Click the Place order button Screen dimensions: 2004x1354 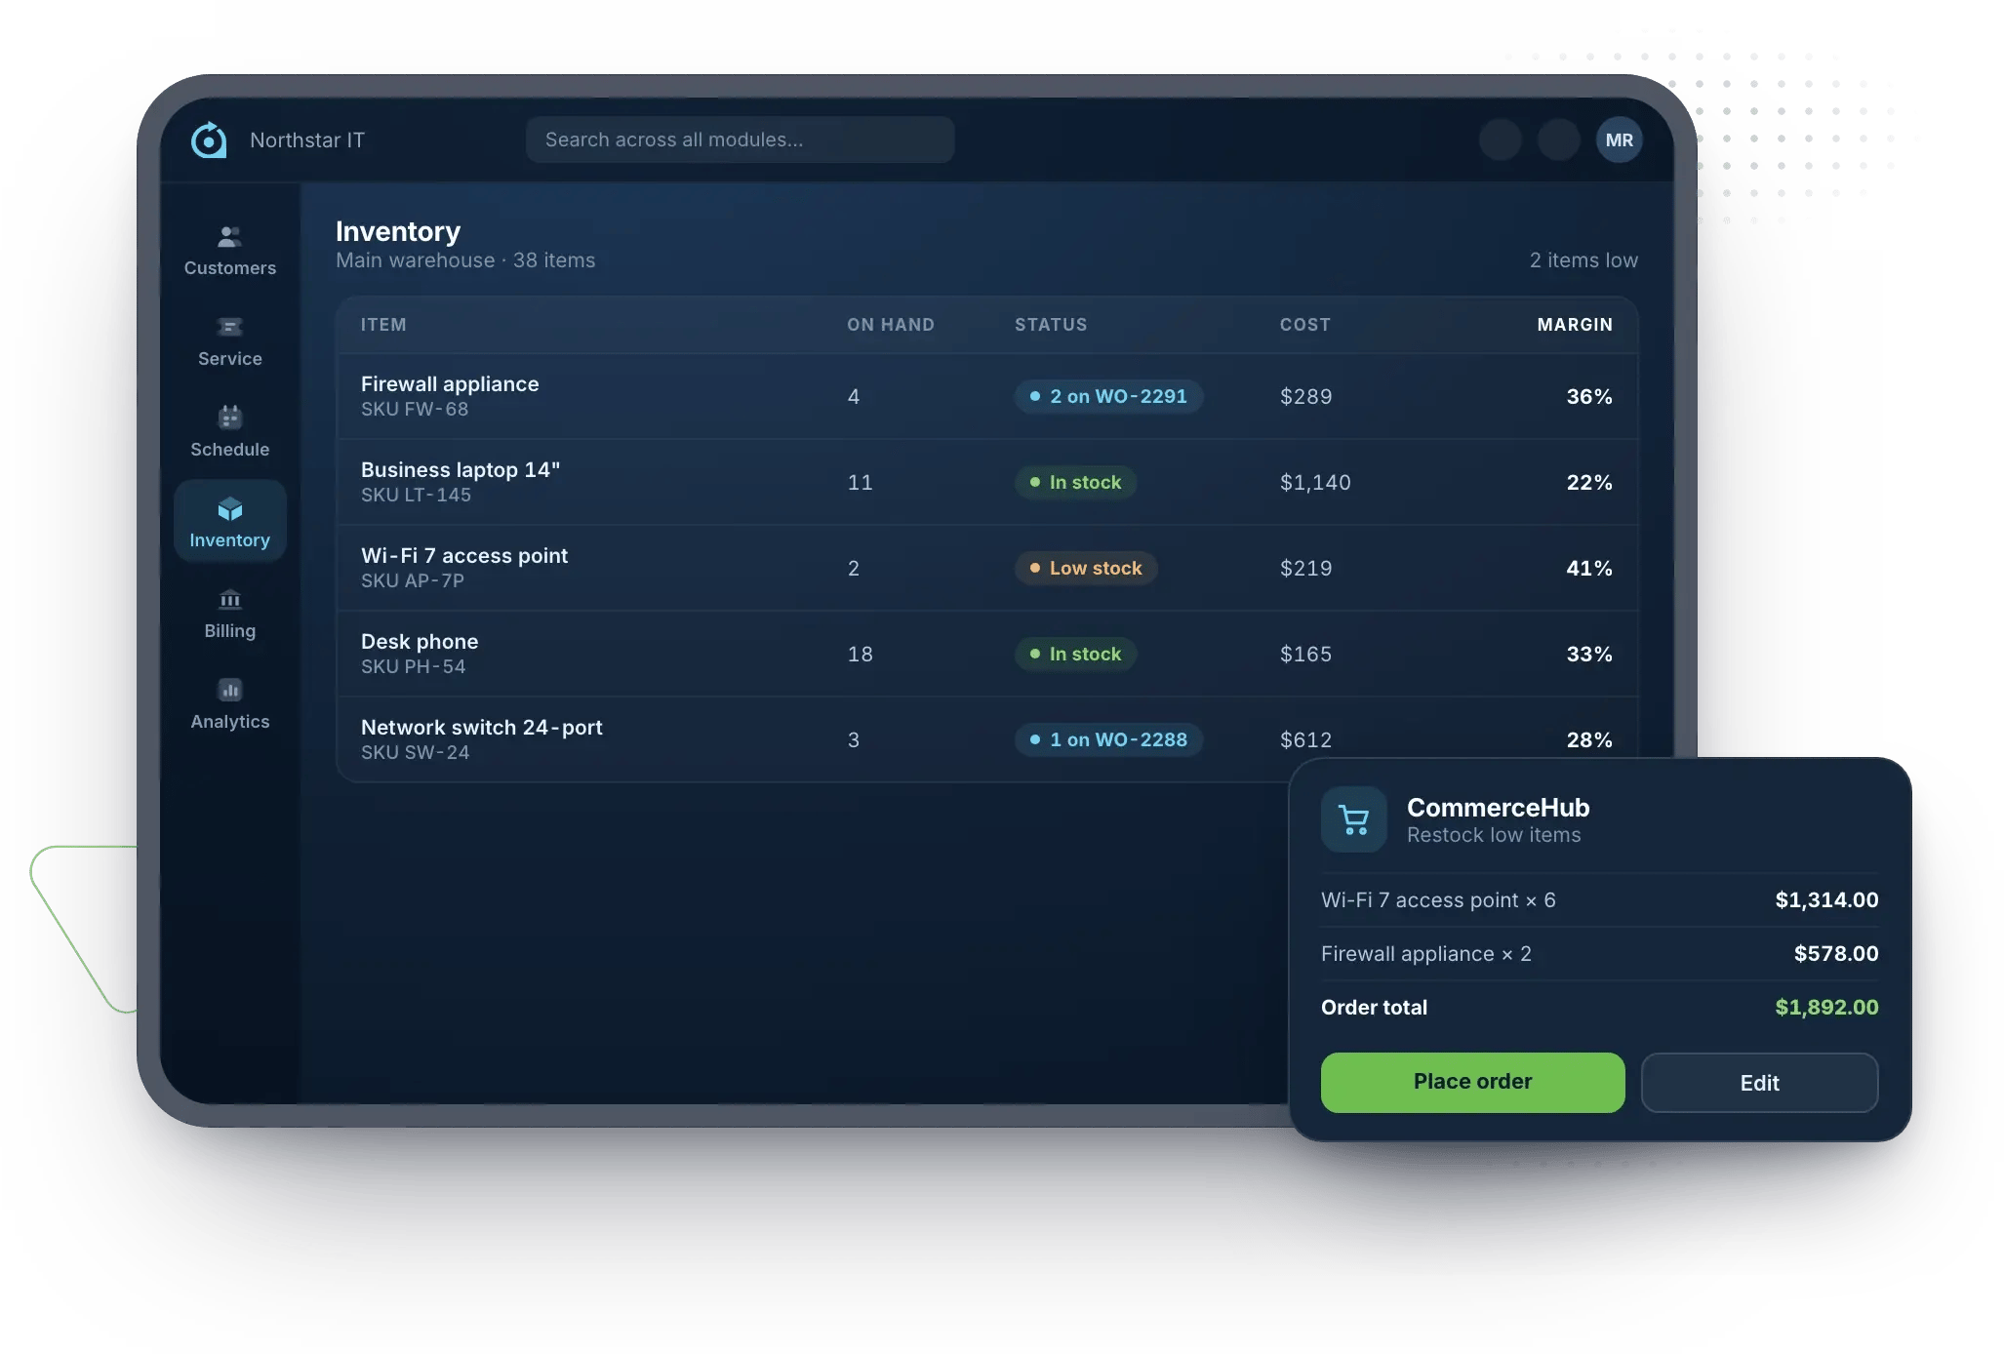point(1472,1082)
